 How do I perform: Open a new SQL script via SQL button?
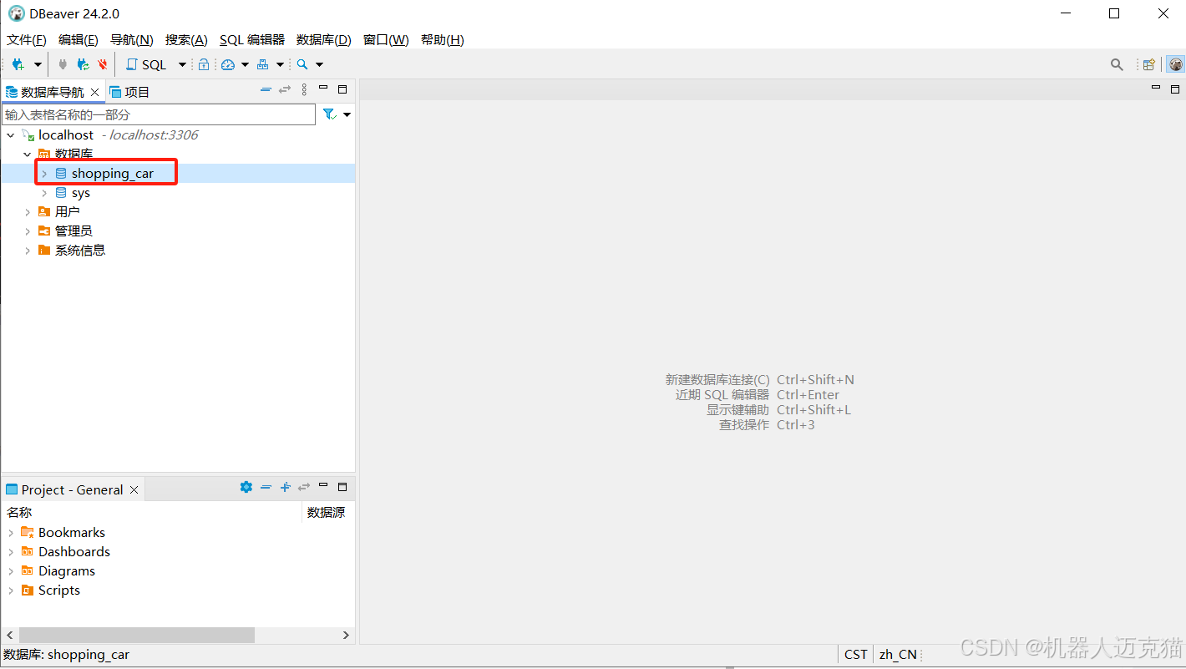[x=146, y=64]
